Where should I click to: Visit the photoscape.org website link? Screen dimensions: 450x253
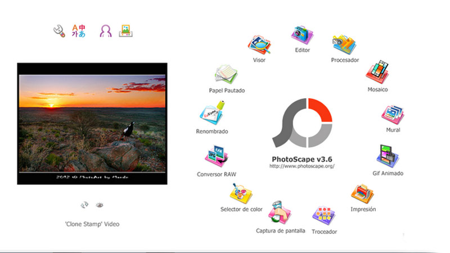(302, 166)
